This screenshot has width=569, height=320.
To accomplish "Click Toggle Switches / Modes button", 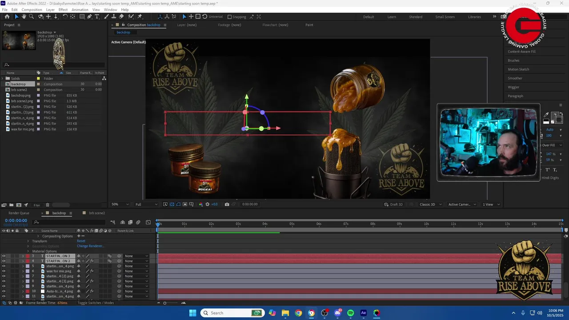I will coord(96,303).
